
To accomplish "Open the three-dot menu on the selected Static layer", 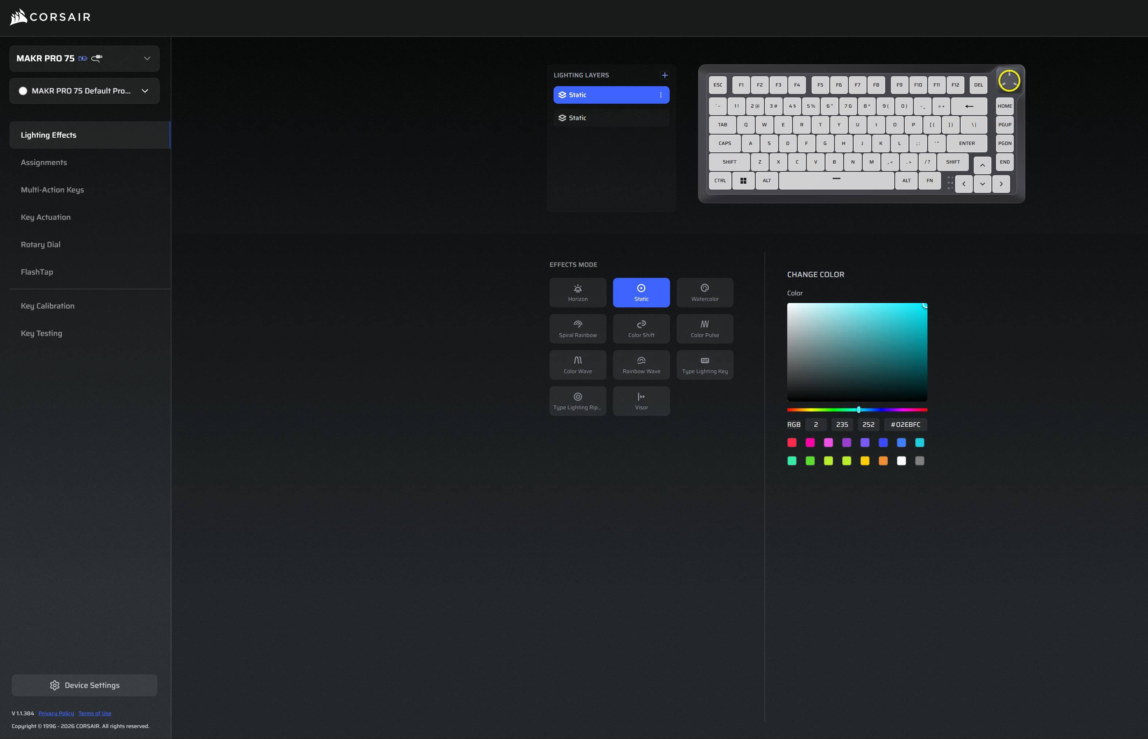I will pyautogui.click(x=661, y=95).
